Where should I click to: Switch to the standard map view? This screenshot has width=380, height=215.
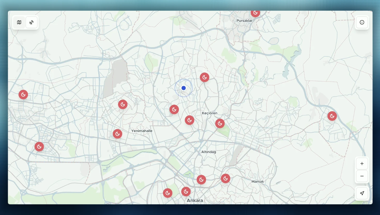click(x=19, y=22)
